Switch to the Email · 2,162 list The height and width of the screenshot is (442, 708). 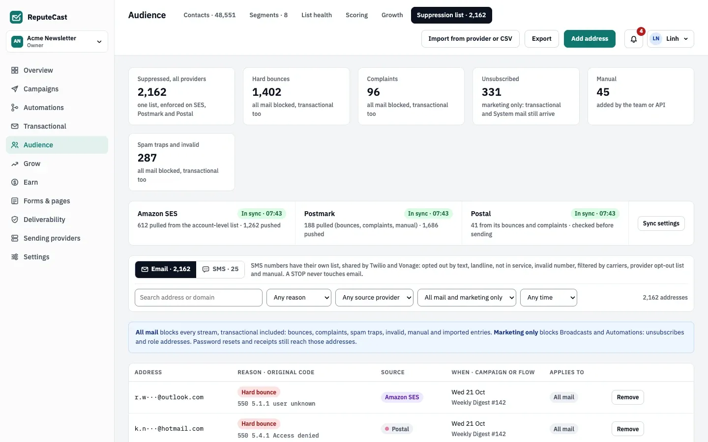pos(166,269)
